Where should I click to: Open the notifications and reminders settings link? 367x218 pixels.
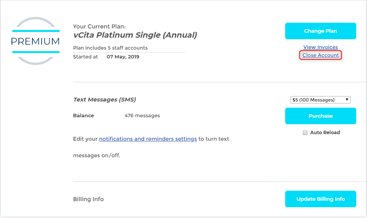click(148, 139)
